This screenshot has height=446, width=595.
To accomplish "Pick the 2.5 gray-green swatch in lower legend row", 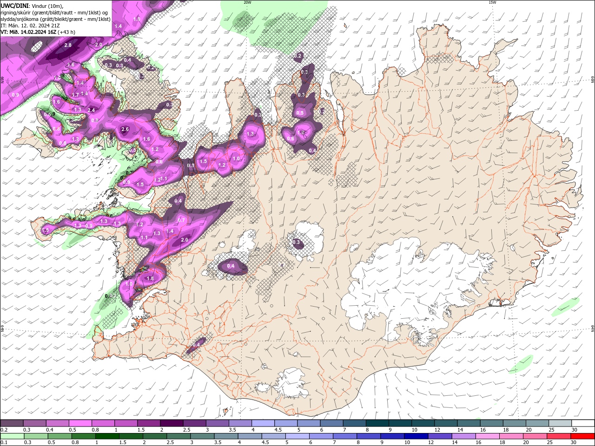I will click(178, 436).
